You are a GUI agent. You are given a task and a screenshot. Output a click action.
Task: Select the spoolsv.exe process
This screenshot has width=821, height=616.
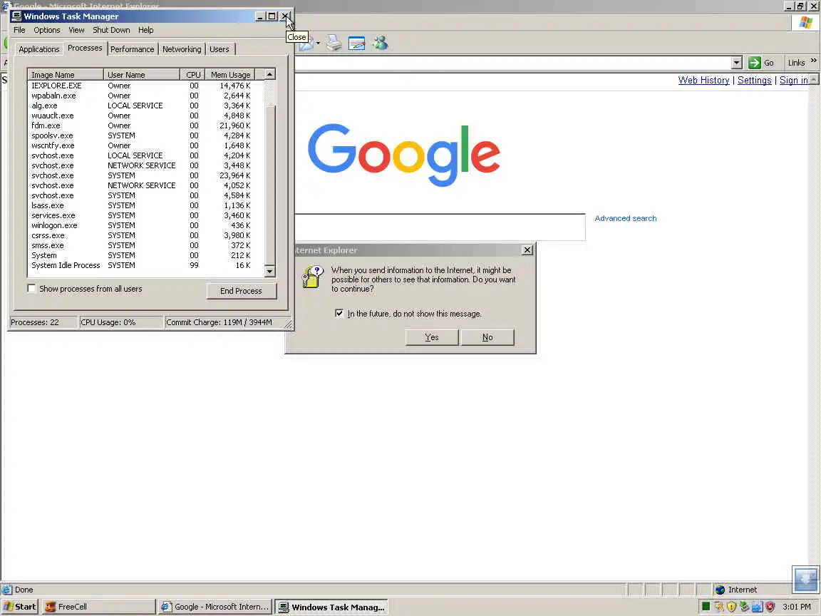click(146, 135)
